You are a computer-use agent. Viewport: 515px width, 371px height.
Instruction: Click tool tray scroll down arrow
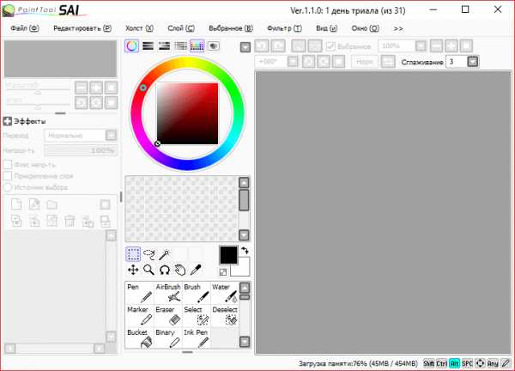pyautogui.click(x=245, y=342)
